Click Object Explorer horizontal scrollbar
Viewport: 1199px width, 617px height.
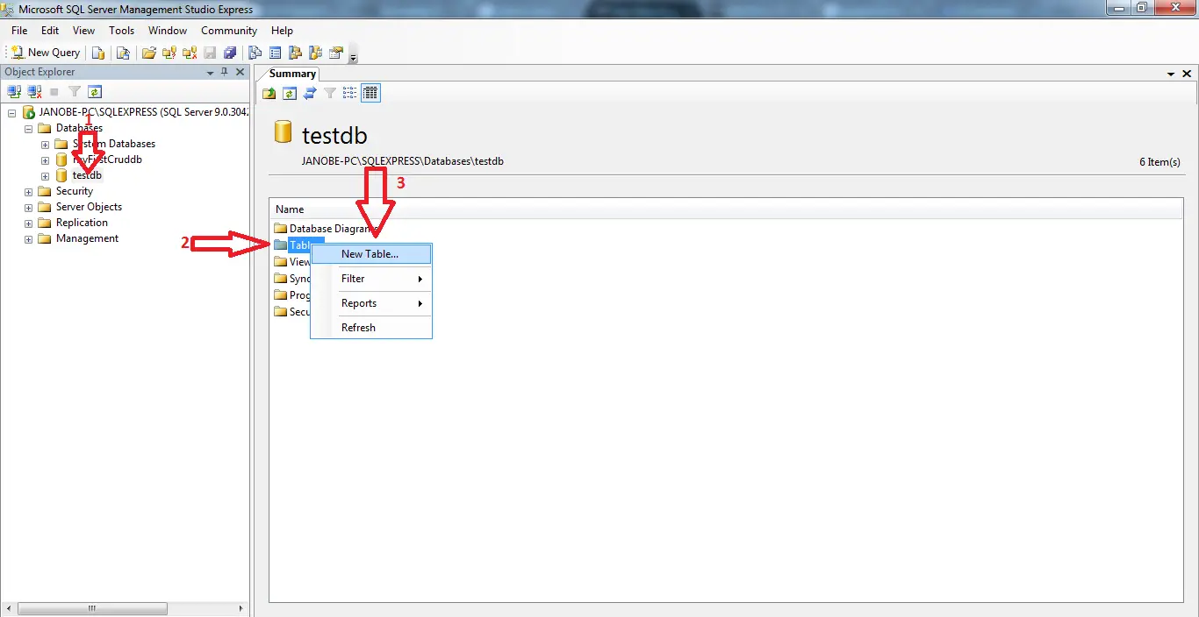click(91, 608)
